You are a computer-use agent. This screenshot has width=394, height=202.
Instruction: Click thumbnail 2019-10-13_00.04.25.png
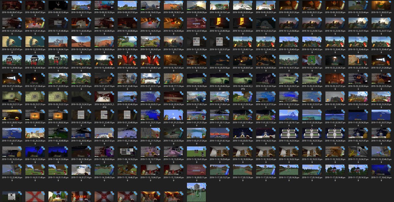coord(81,42)
